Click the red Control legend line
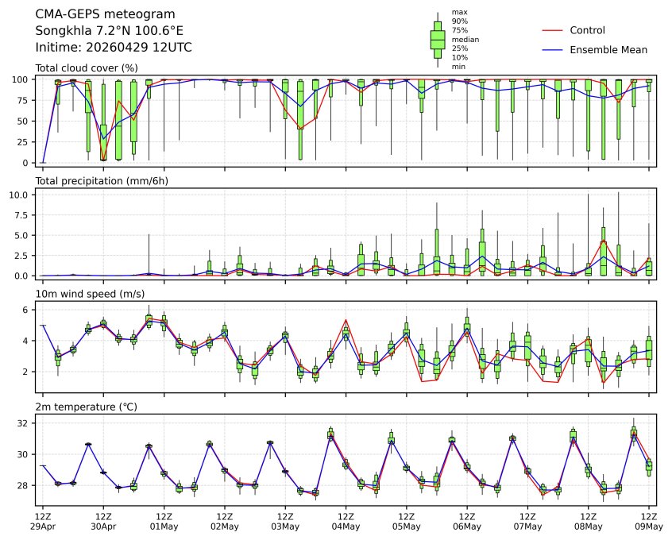 [552, 30]
